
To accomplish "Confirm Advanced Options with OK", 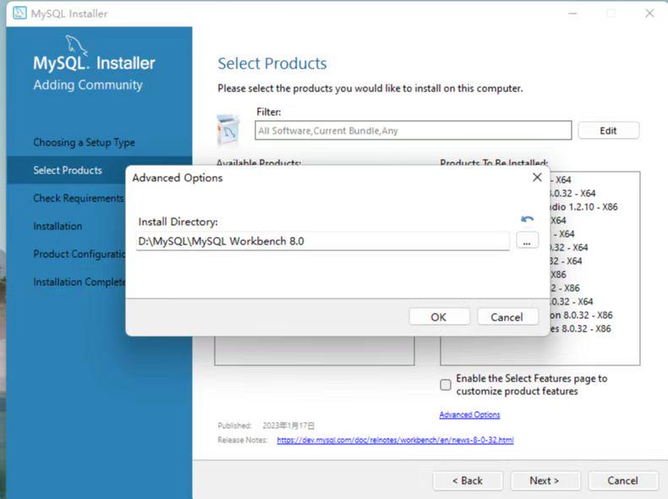I will pyautogui.click(x=439, y=317).
